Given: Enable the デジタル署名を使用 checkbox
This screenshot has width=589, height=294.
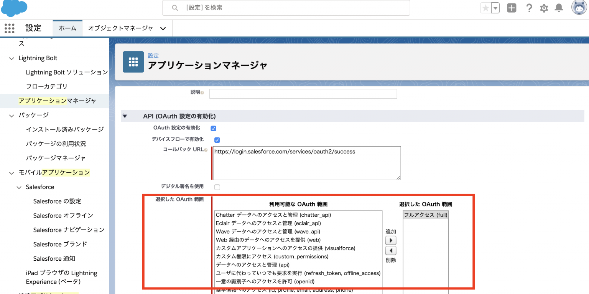Looking at the screenshot, I should pyautogui.click(x=217, y=187).
